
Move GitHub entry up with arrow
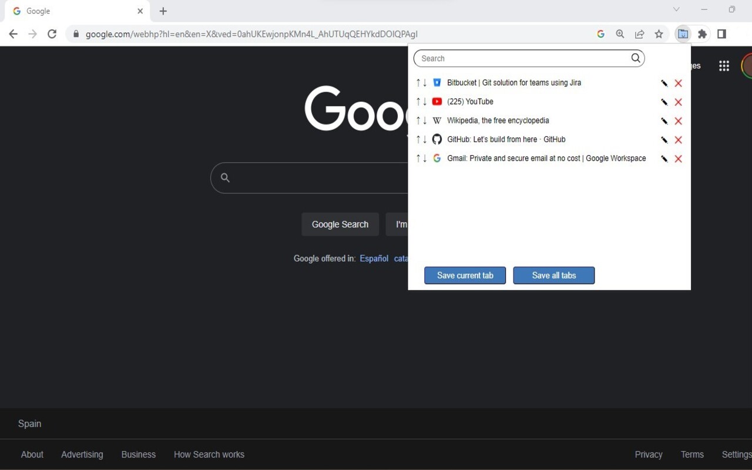(x=418, y=139)
